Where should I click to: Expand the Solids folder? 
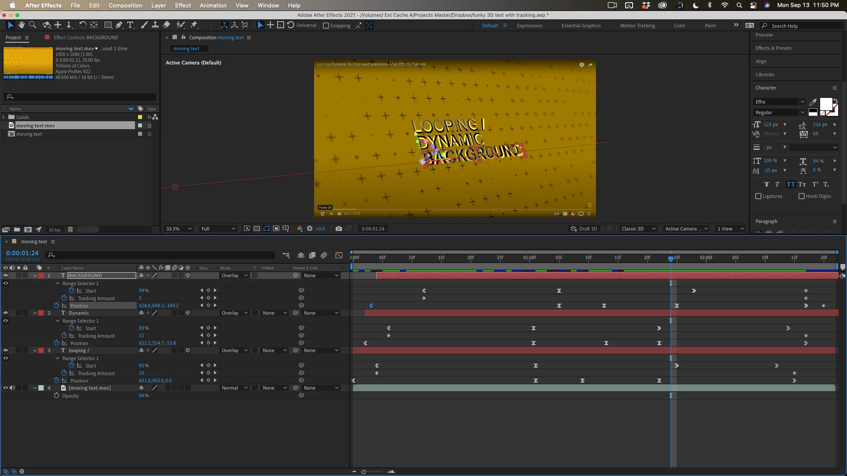(4, 117)
